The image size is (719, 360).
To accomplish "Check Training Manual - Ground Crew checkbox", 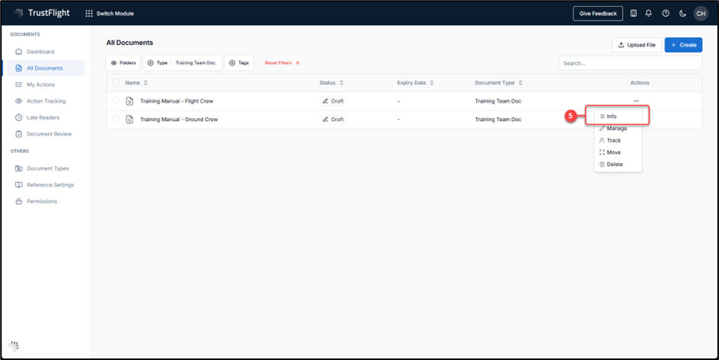I will click(116, 119).
